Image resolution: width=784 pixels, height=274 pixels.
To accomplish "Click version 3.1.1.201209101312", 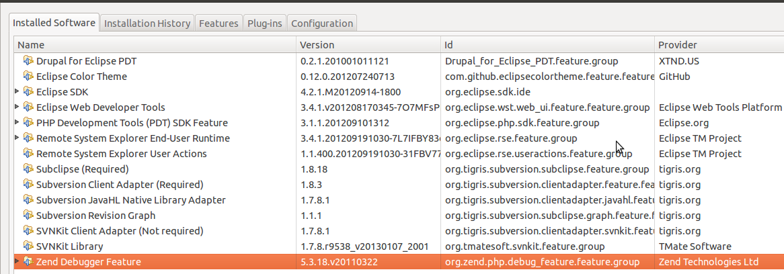I will point(344,123).
